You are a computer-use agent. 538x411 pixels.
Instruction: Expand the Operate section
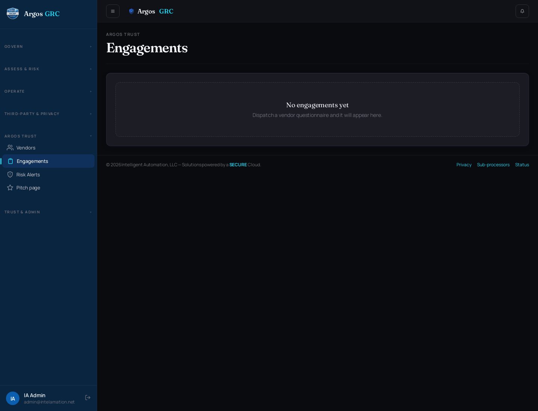[x=49, y=92]
